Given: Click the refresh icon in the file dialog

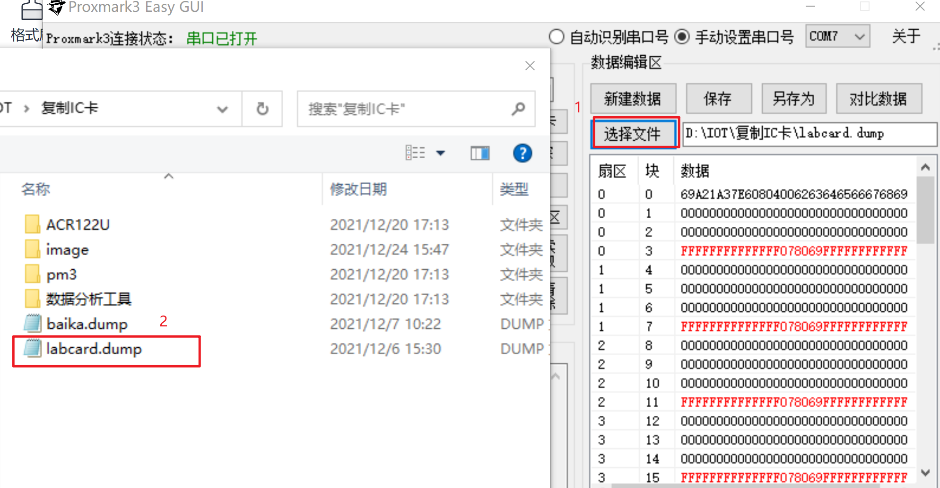Looking at the screenshot, I should point(262,109).
